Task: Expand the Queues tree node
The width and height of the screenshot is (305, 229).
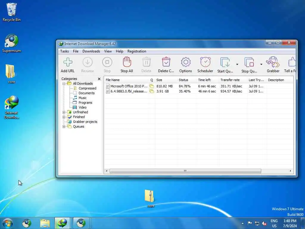Action: tap(64, 126)
